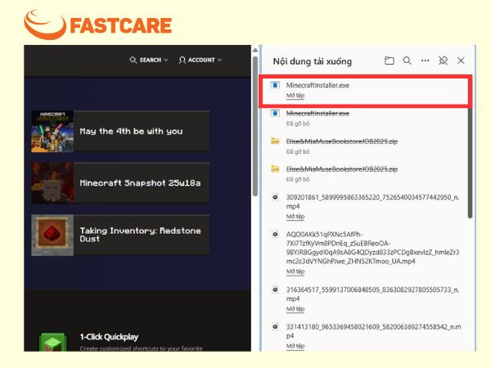
Task: Click the Nội dung tải xuống panel title
Action: tap(313, 61)
